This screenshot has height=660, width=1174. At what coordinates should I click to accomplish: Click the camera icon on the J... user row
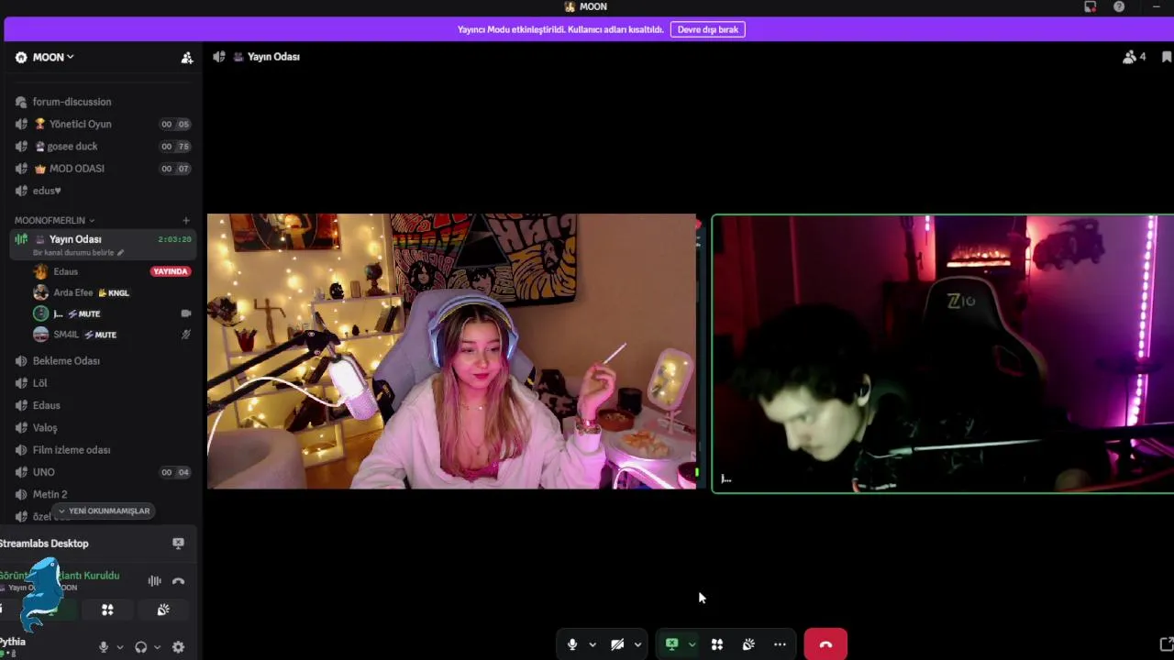(186, 313)
